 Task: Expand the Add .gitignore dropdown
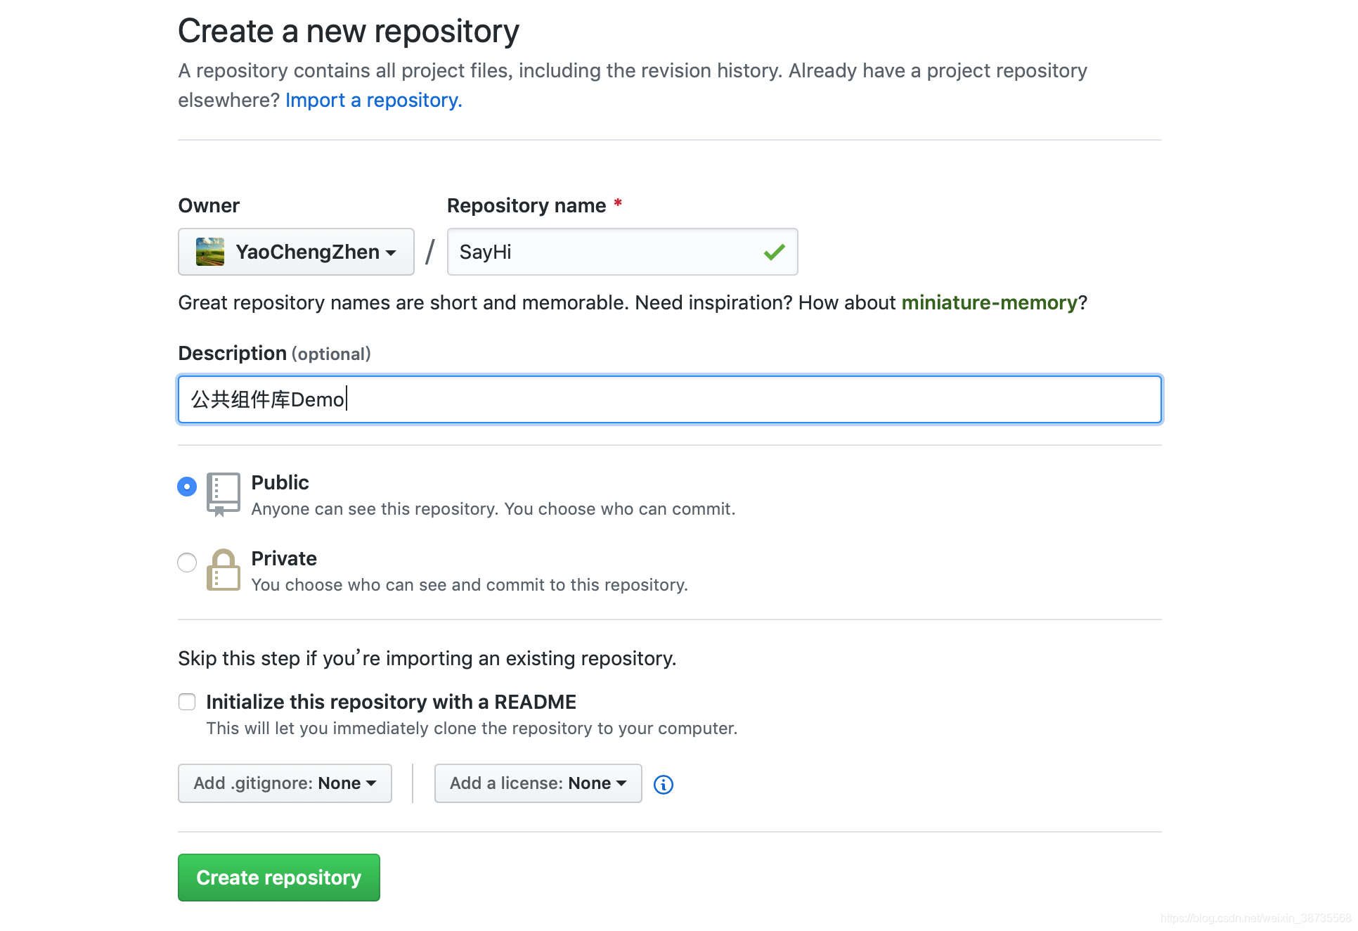click(285, 783)
